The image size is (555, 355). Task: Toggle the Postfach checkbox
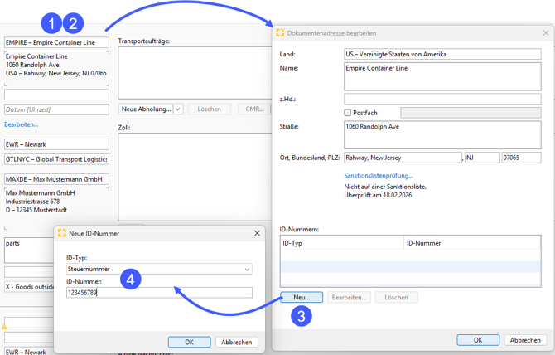tap(348, 113)
